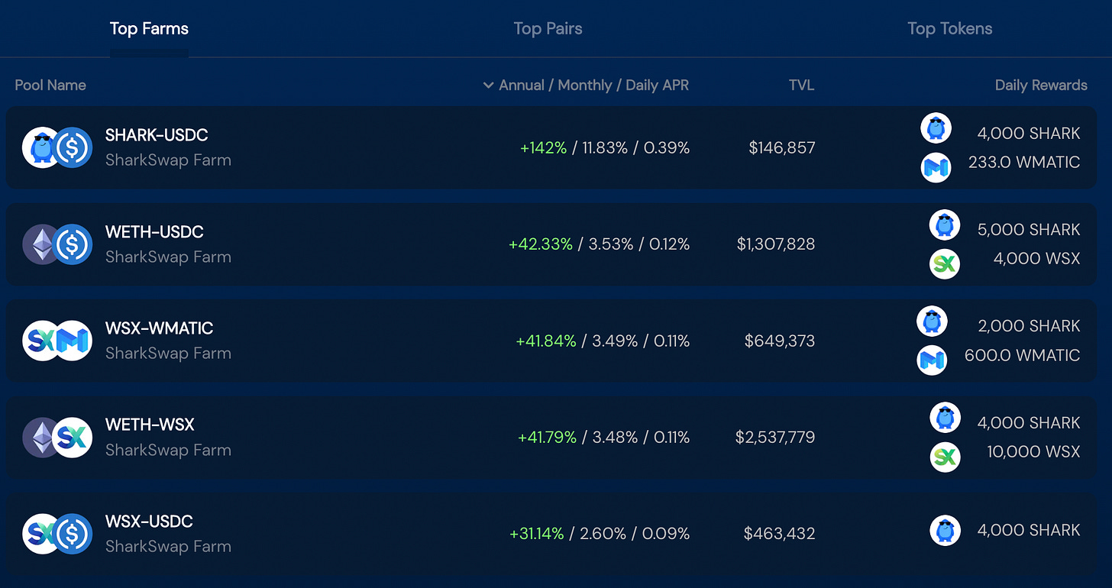Click the $649,373 TVL value
The width and height of the screenshot is (1112, 588).
(780, 341)
